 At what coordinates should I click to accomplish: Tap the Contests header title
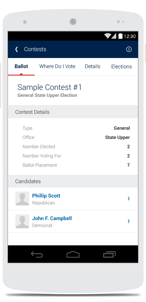35,49
